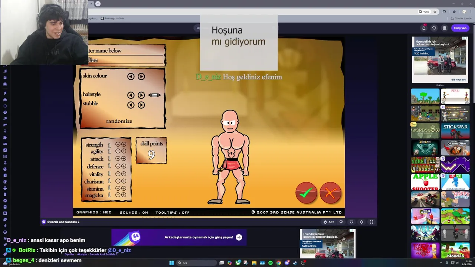
Task: Open Happy Wheels game thumbnail
Action: 455,199
